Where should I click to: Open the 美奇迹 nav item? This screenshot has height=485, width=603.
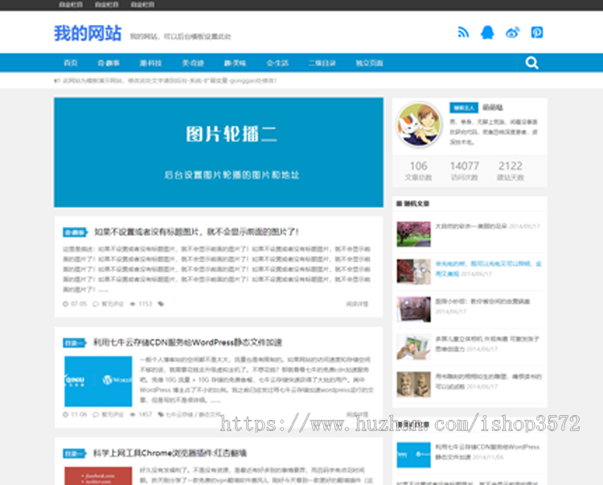pos(193,63)
